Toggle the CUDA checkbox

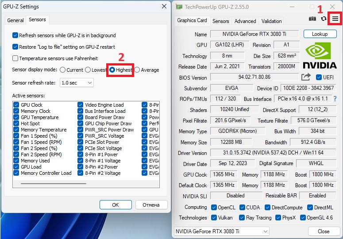(242, 207)
